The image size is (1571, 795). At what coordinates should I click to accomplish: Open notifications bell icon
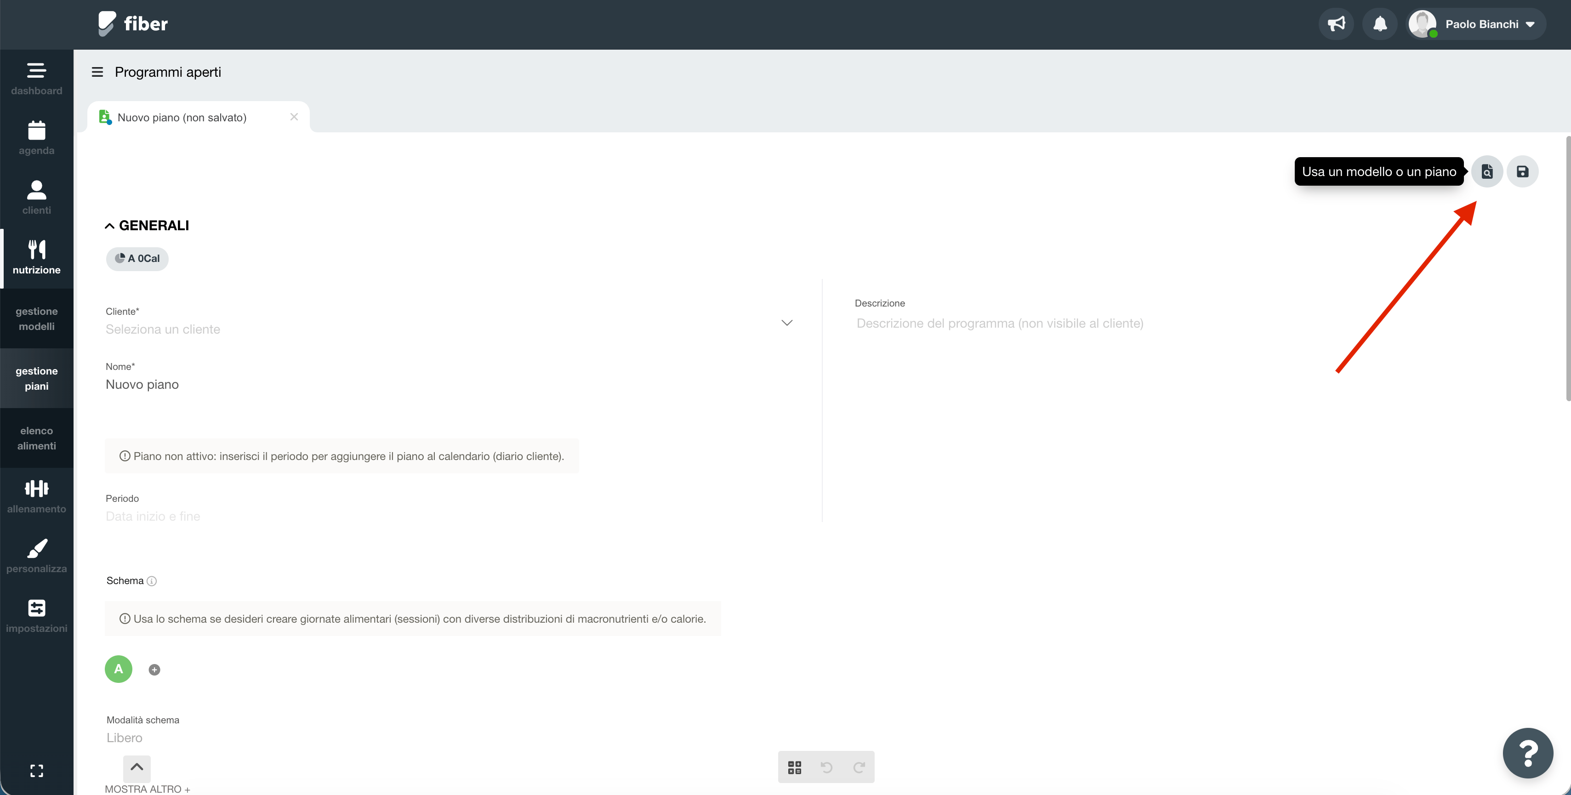click(x=1379, y=24)
